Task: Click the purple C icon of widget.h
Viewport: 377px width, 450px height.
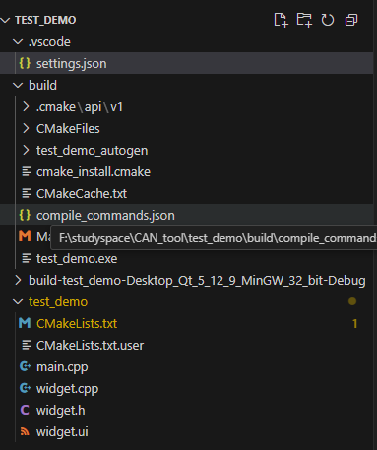Action: click(25, 410)
